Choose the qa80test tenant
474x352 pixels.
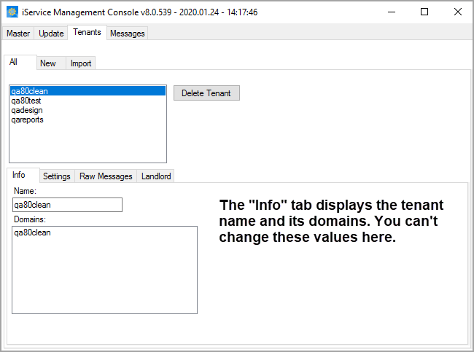tap(26, 101)
